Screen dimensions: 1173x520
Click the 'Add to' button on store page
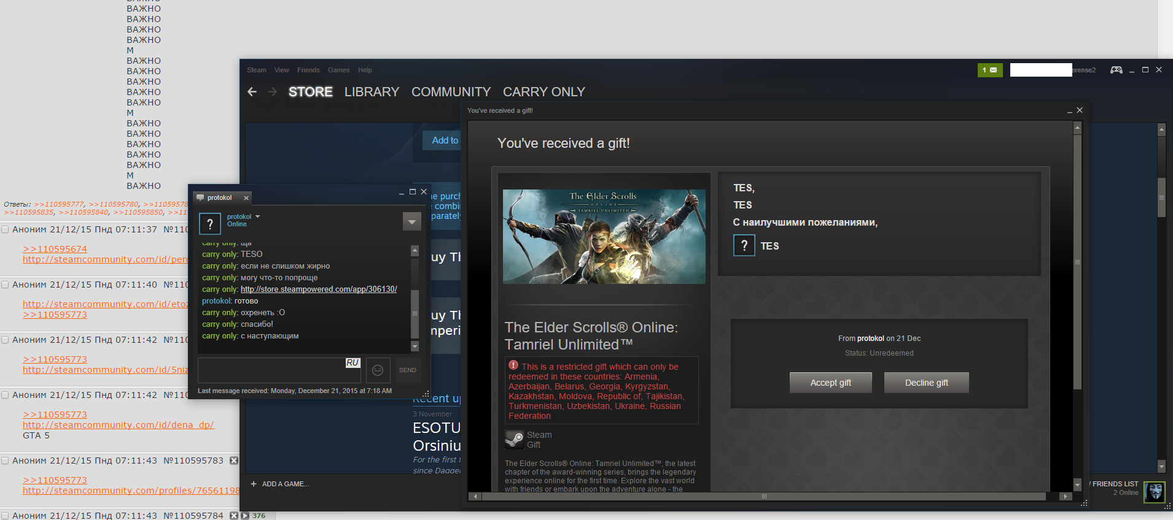click(x=442, y=140)
